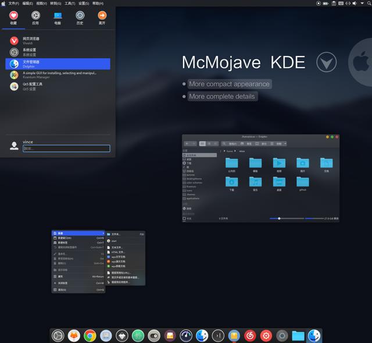Open the volume speaker tray icon

(355, 3)
